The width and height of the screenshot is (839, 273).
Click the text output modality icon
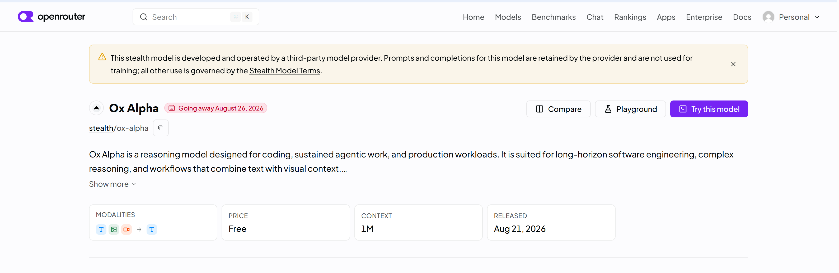click(x=152, y=229)
